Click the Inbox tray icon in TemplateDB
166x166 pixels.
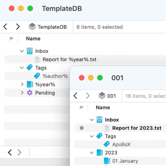point(30,51)
